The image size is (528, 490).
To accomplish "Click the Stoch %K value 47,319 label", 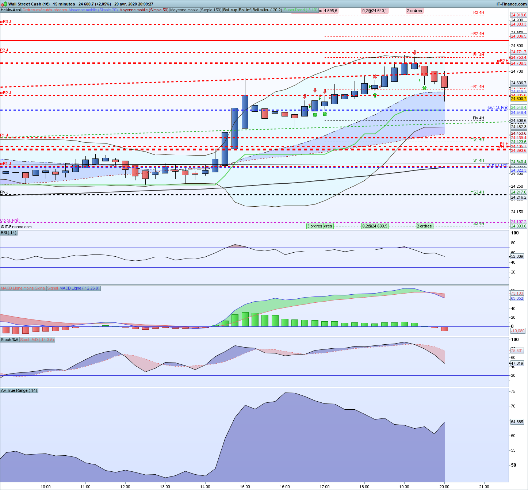I will pos(517,363).
